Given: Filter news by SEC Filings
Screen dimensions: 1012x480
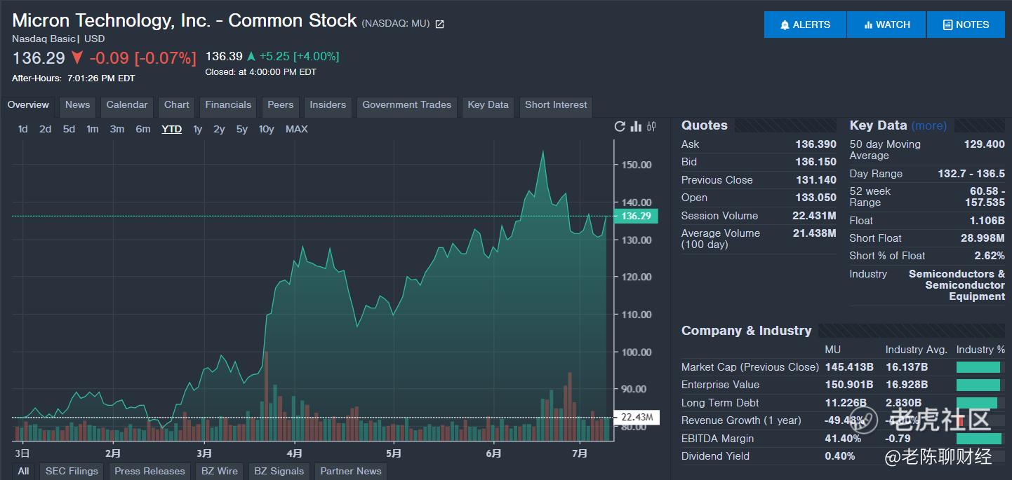Looking at the screenshot, I should [72, 471].
